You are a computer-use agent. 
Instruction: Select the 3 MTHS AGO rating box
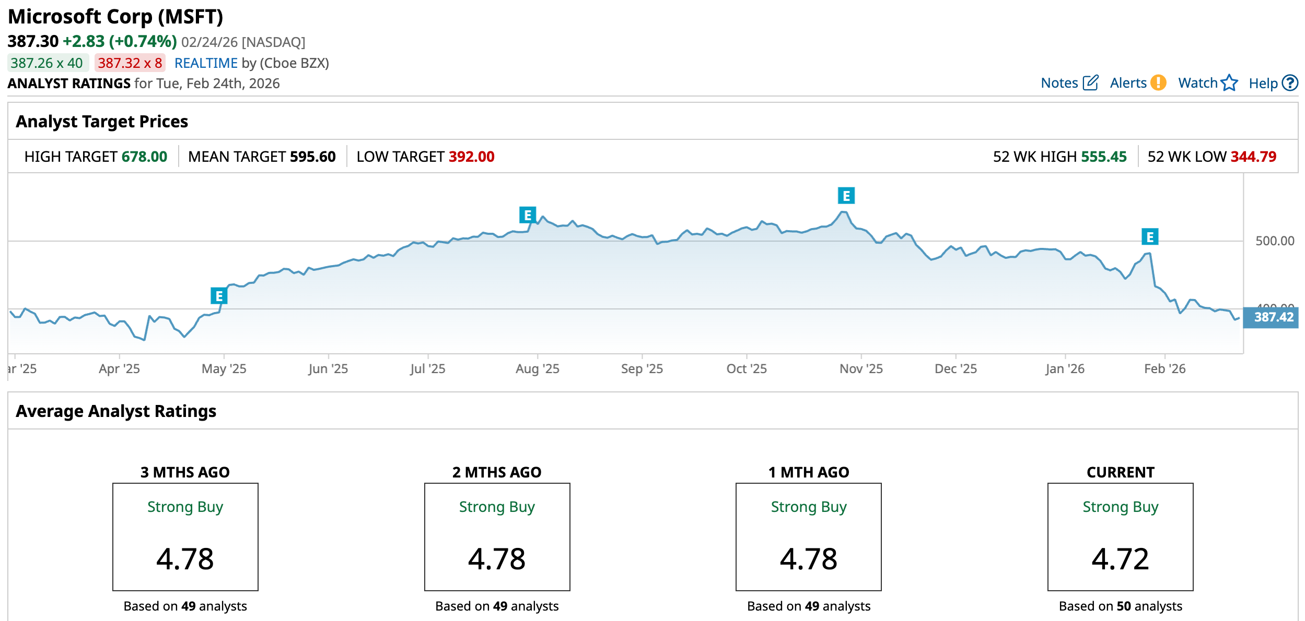[185, 536]
